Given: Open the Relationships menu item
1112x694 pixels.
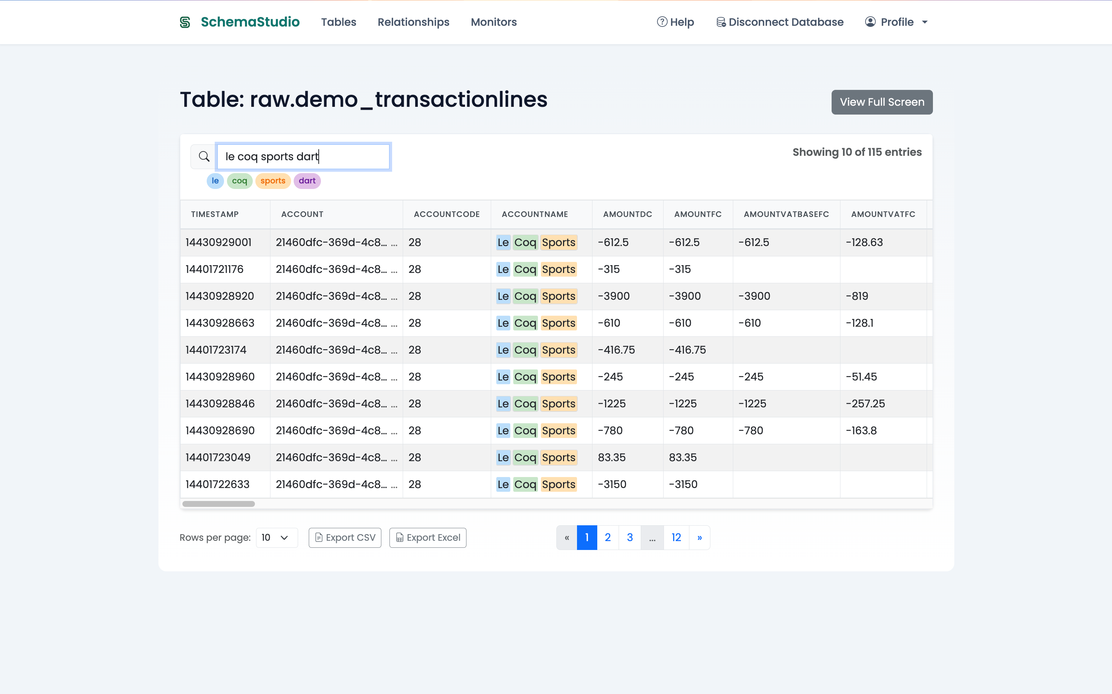Looking at the screenshot, I should [413, 22].
